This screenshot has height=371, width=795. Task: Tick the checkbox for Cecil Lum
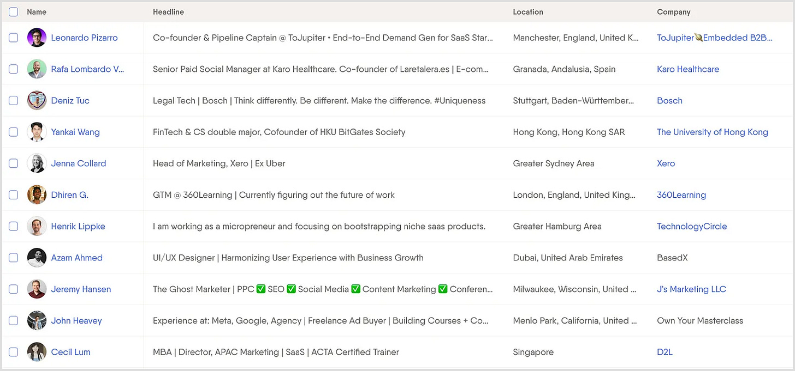[14, 352]
